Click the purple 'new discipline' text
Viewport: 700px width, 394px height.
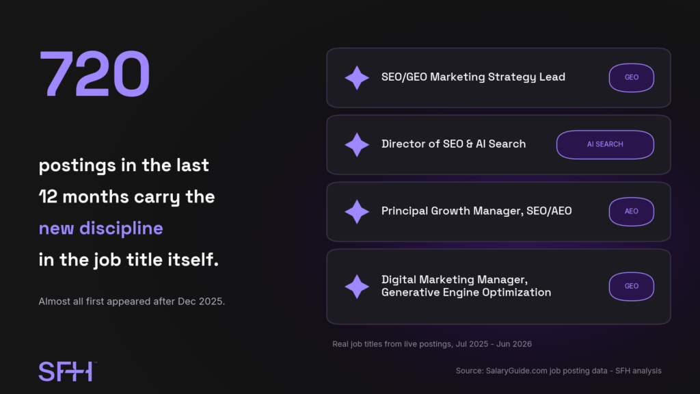click(101, 228)
